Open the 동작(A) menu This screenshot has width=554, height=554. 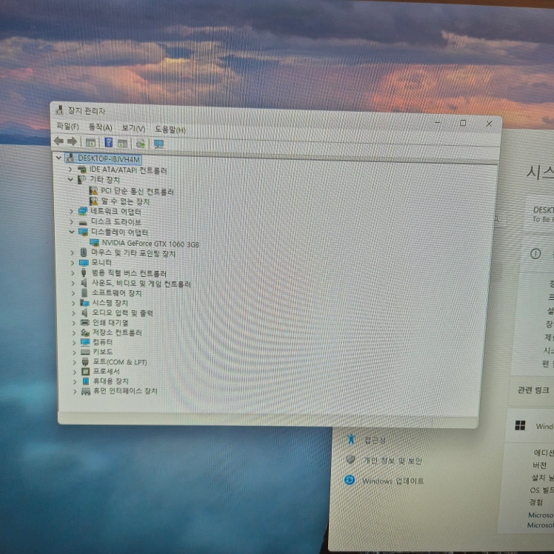[100, 127]
